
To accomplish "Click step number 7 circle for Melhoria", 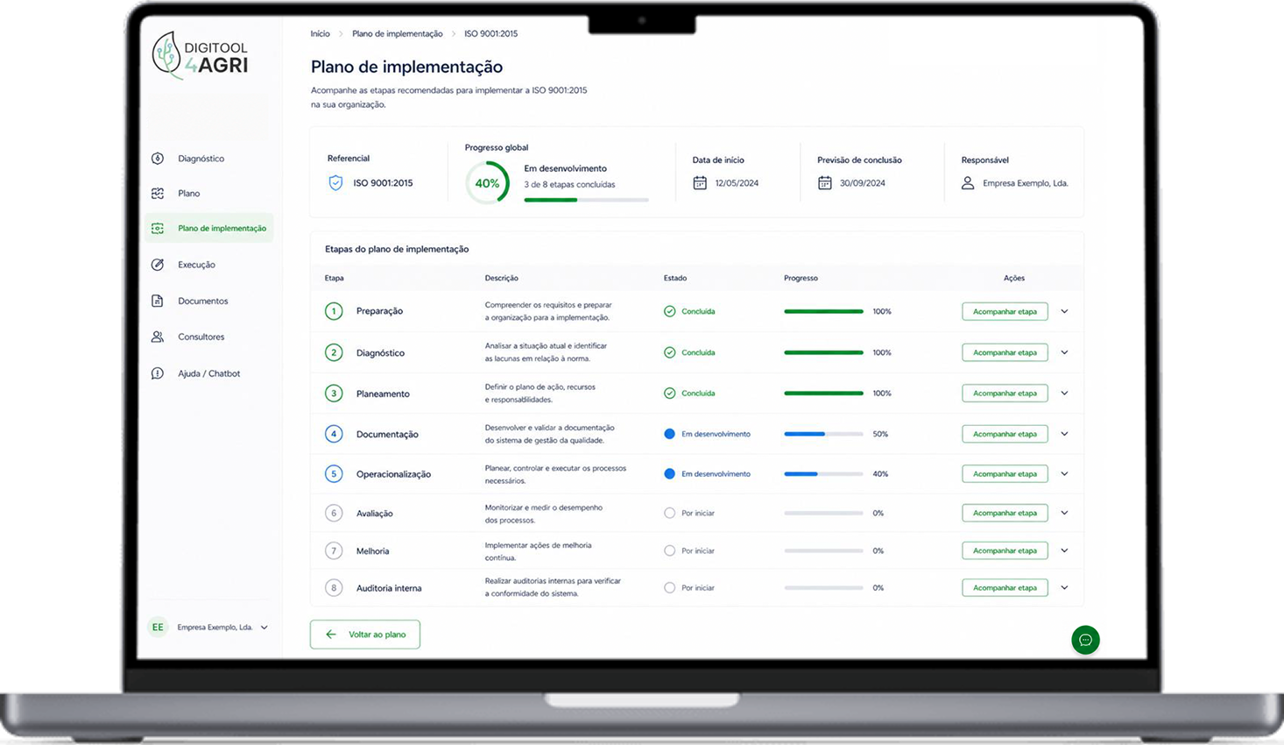I will click(334, 550).
